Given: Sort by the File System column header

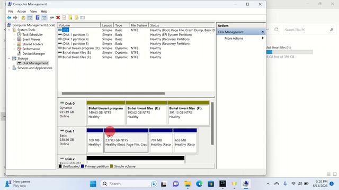Looking at the screenshot, I should (139, 25).
